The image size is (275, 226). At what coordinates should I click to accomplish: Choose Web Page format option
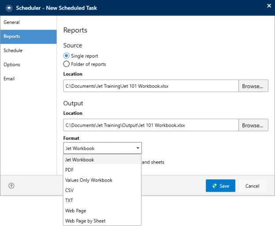click(x=102, y=211)
